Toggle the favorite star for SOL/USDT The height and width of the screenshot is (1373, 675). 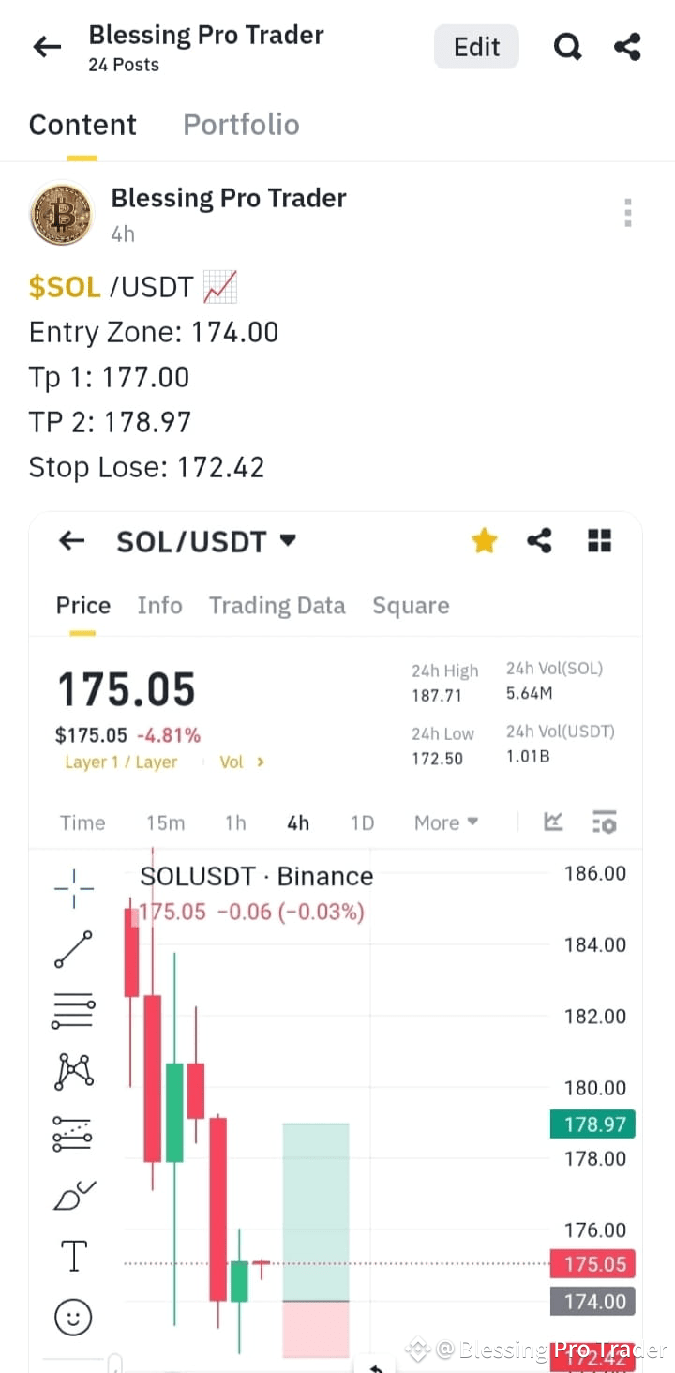point(484,540)
